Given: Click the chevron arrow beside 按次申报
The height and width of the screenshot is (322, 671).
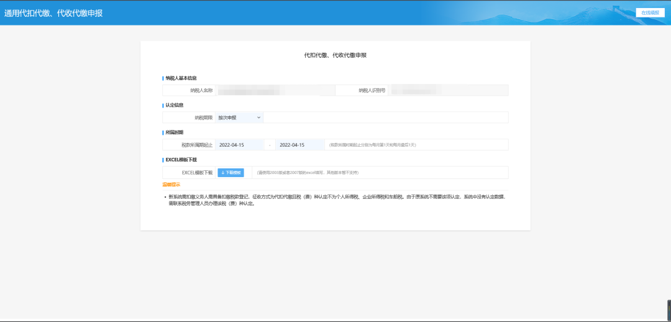Looking at the screenshot, I should tap(258, 117).
